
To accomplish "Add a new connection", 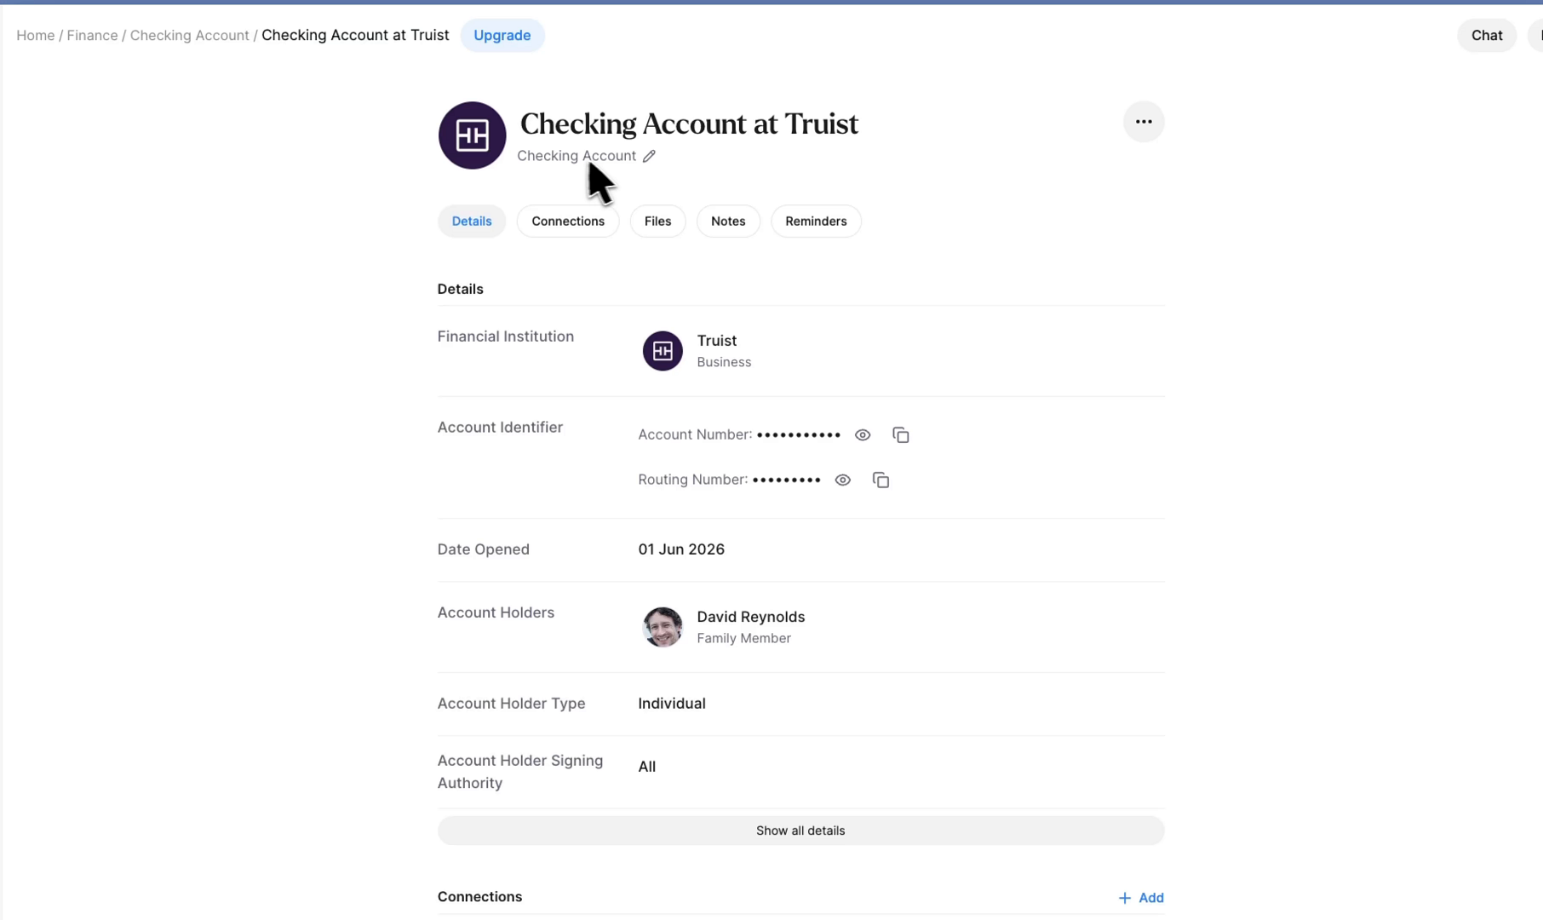I will [1140, 898].
